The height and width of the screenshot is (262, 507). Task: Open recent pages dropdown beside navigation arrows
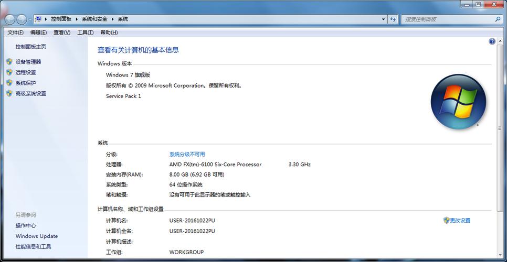[30, 19]
